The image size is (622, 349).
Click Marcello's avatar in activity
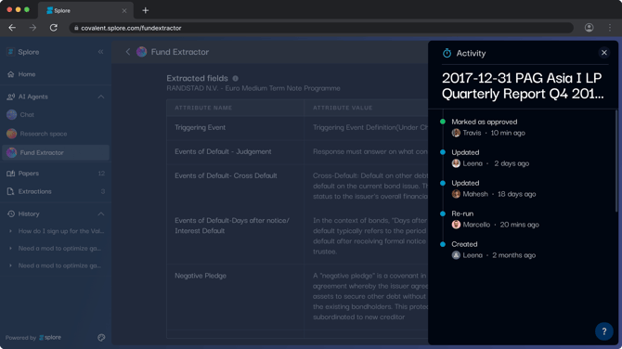pos(456,225)
